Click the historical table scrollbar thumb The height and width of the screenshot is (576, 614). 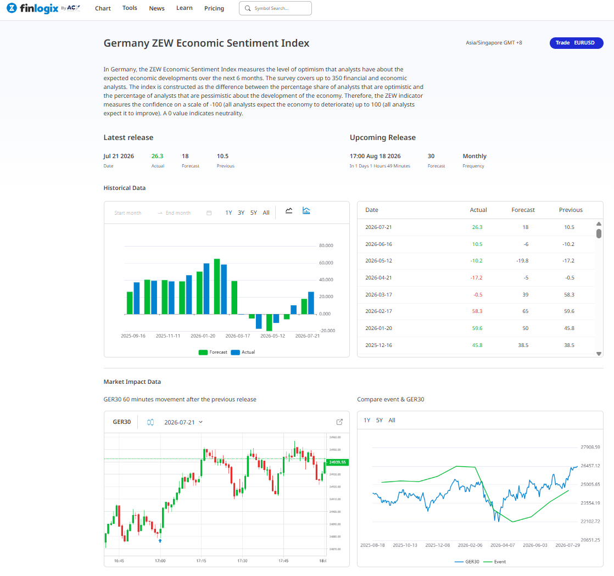point(599,234)
